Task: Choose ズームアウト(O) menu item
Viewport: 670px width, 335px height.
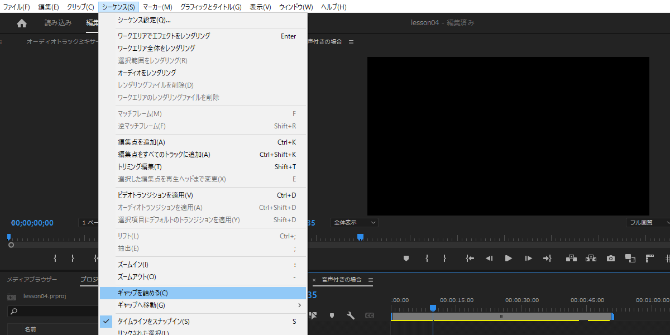Action: [203, 277]
